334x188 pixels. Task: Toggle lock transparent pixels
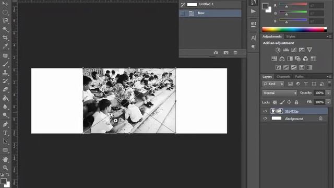(x=275, y=102)
